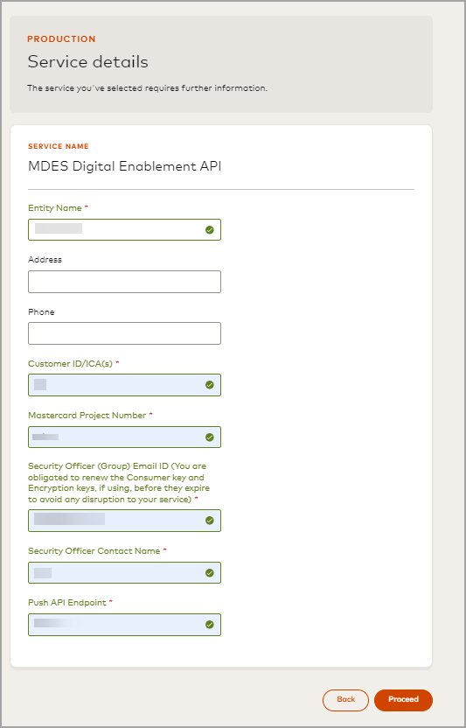The height and width of the screenshot is (728, 466).
Task: Proceed to the next step
Action: coord(403,700)
